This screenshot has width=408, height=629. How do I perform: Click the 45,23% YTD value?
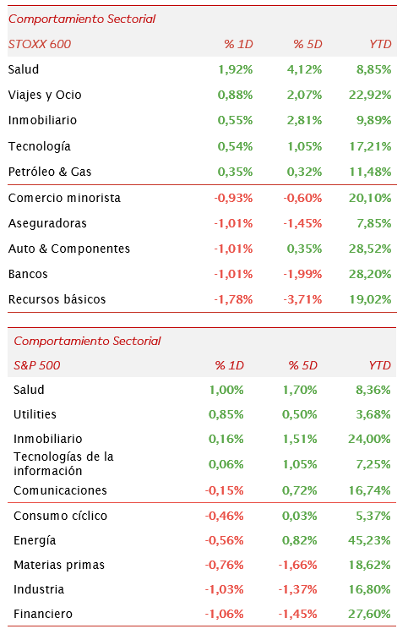(x=369, y=540)
